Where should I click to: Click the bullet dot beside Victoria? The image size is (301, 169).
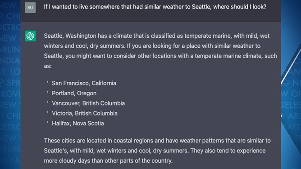pyautogui.click(x=47, y=112)
